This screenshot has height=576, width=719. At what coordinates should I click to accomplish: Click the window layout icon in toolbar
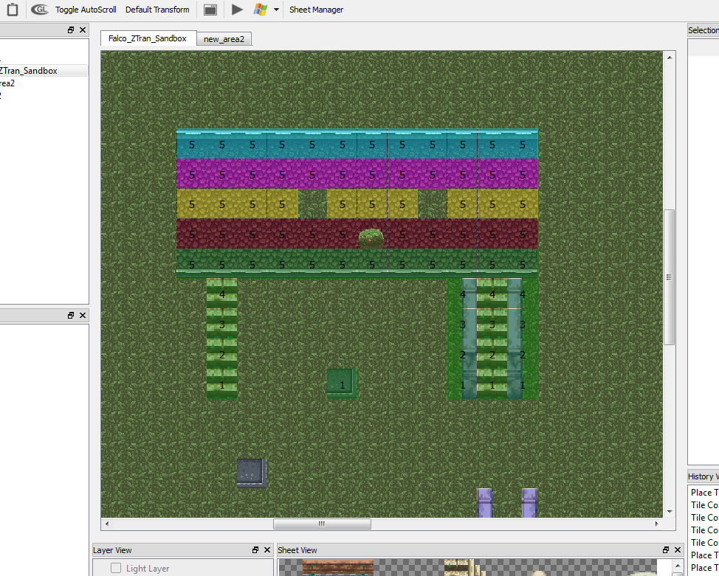(210, 10)
